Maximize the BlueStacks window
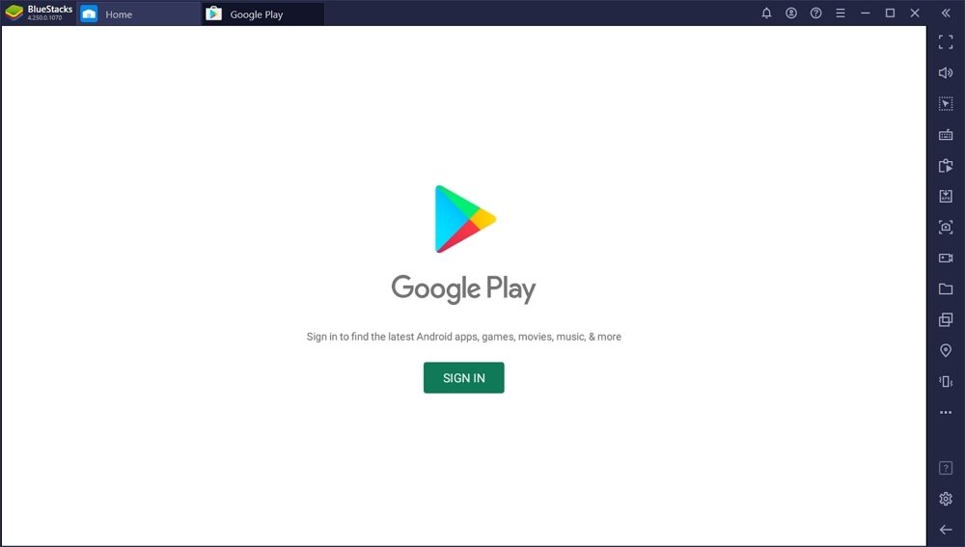The width and height of the screenshot is (965, 547). click(x=890, y=13)
